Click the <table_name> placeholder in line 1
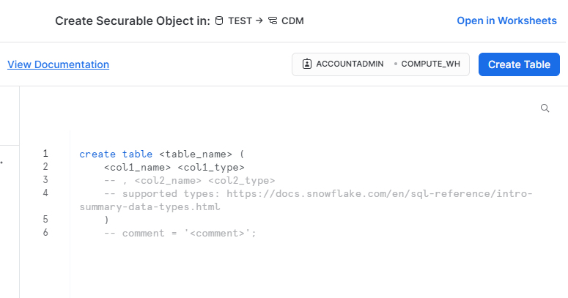The image size is (568, 298). 196,154
